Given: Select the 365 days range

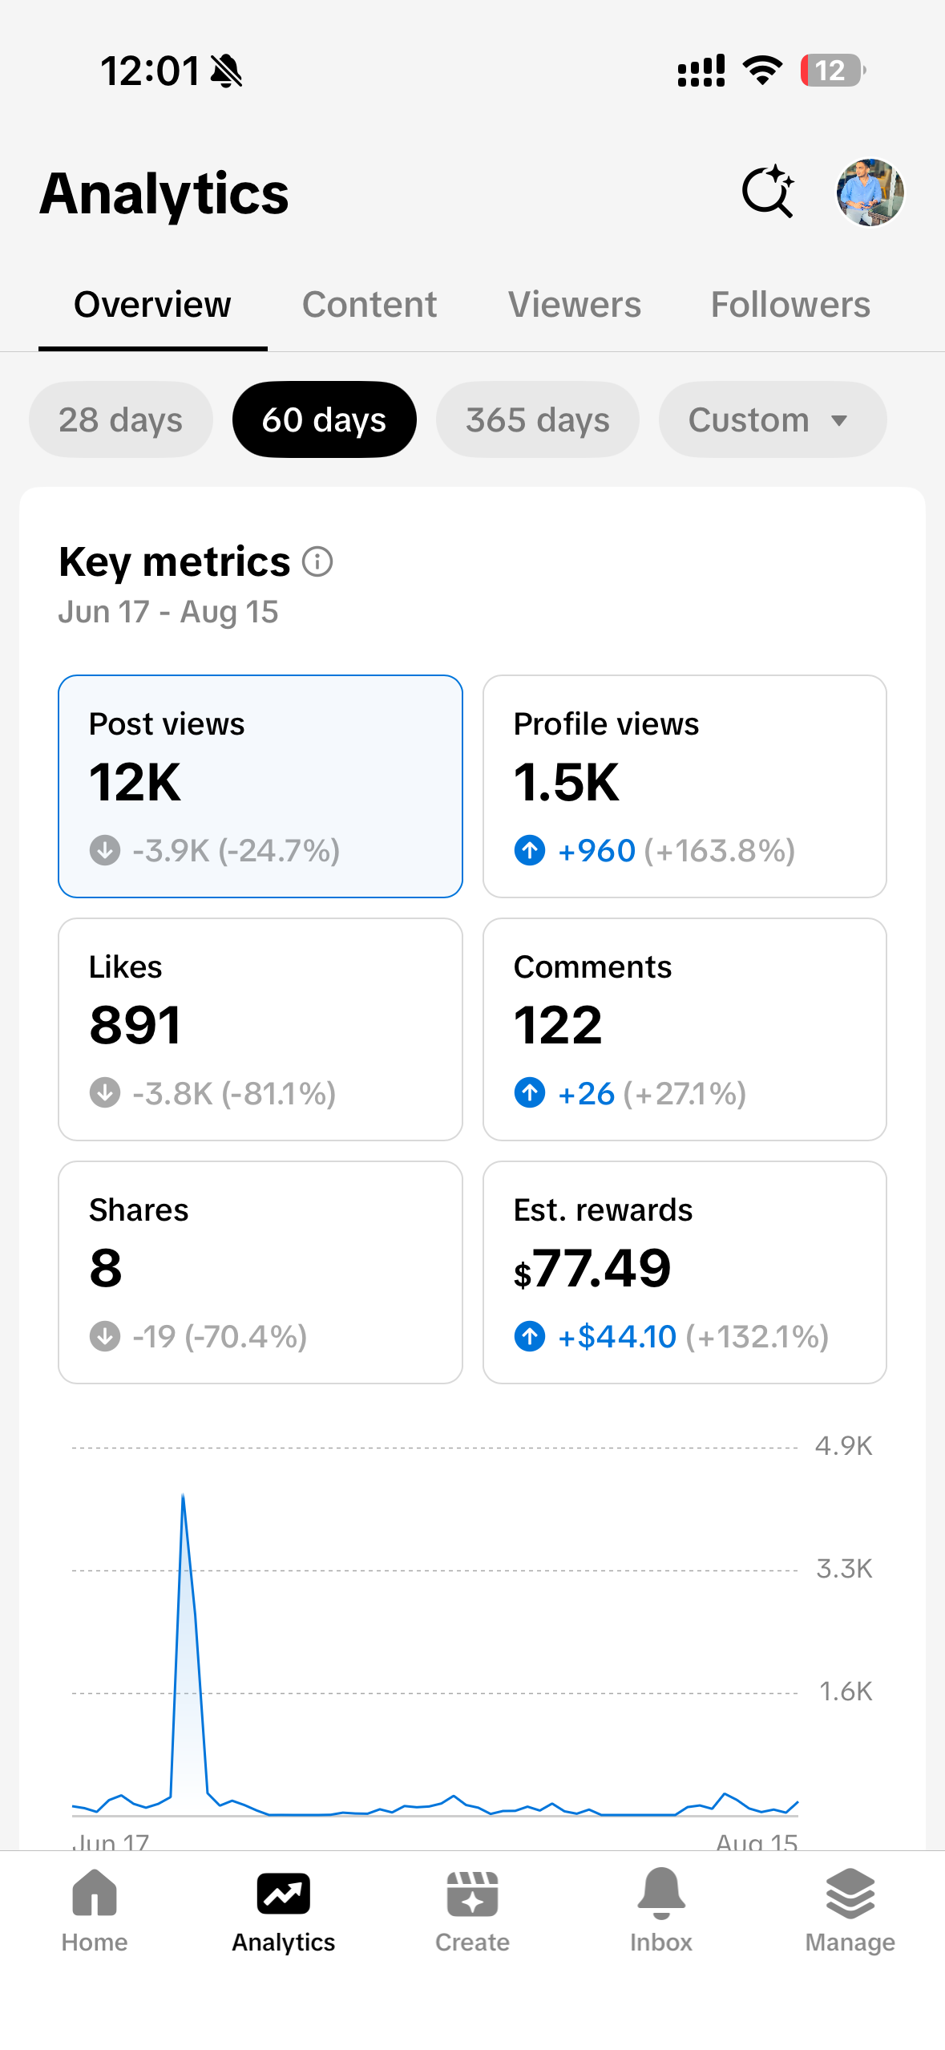Looking at the screenshot, I should tap(538, 419).
